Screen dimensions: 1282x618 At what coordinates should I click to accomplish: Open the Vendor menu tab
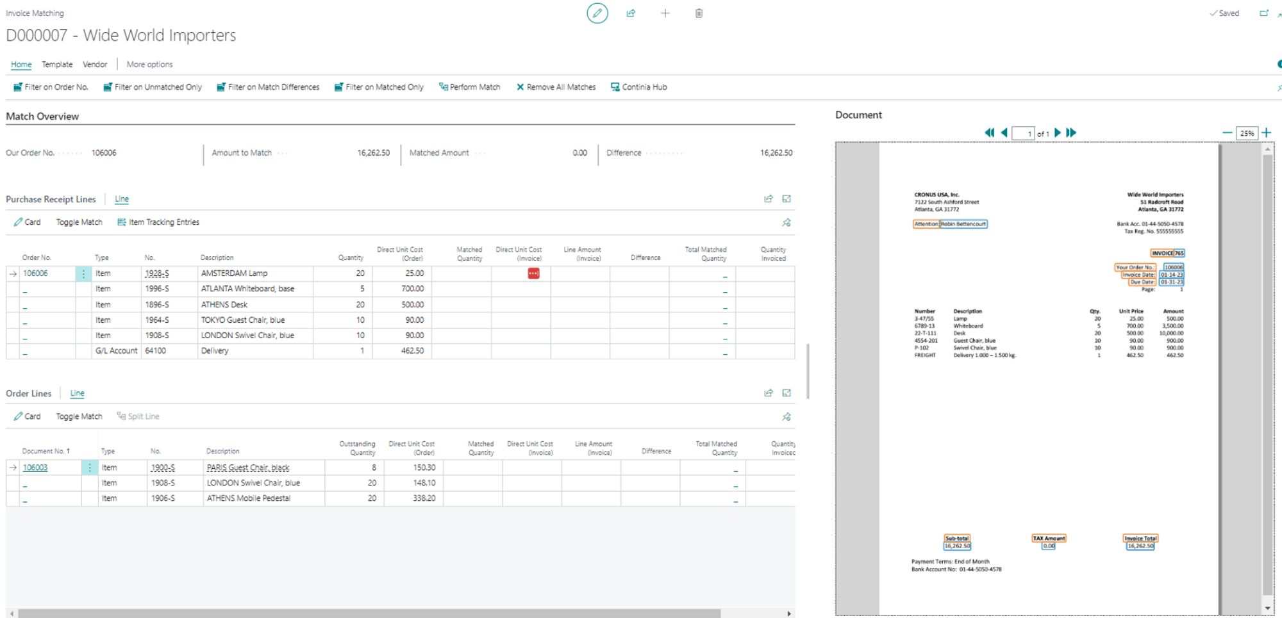click(x=95, y=64)
